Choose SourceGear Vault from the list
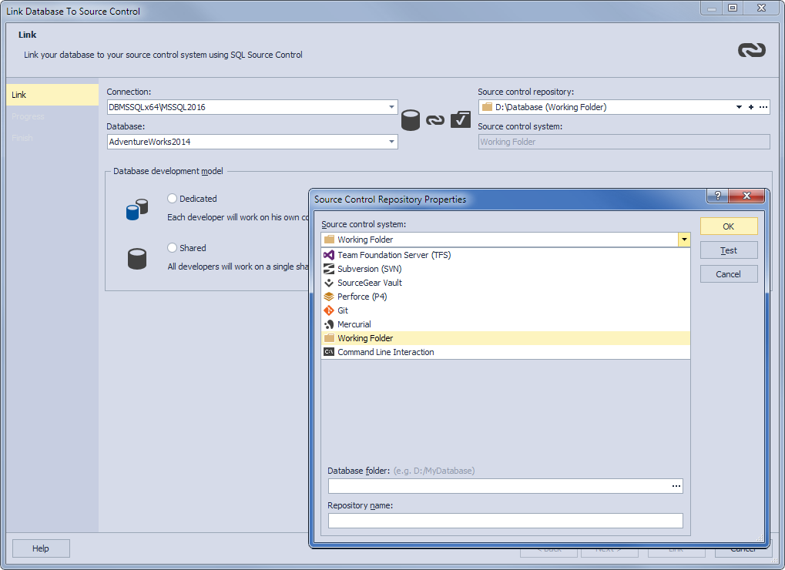This screenshot has height=570, width=785. (505, 283)
